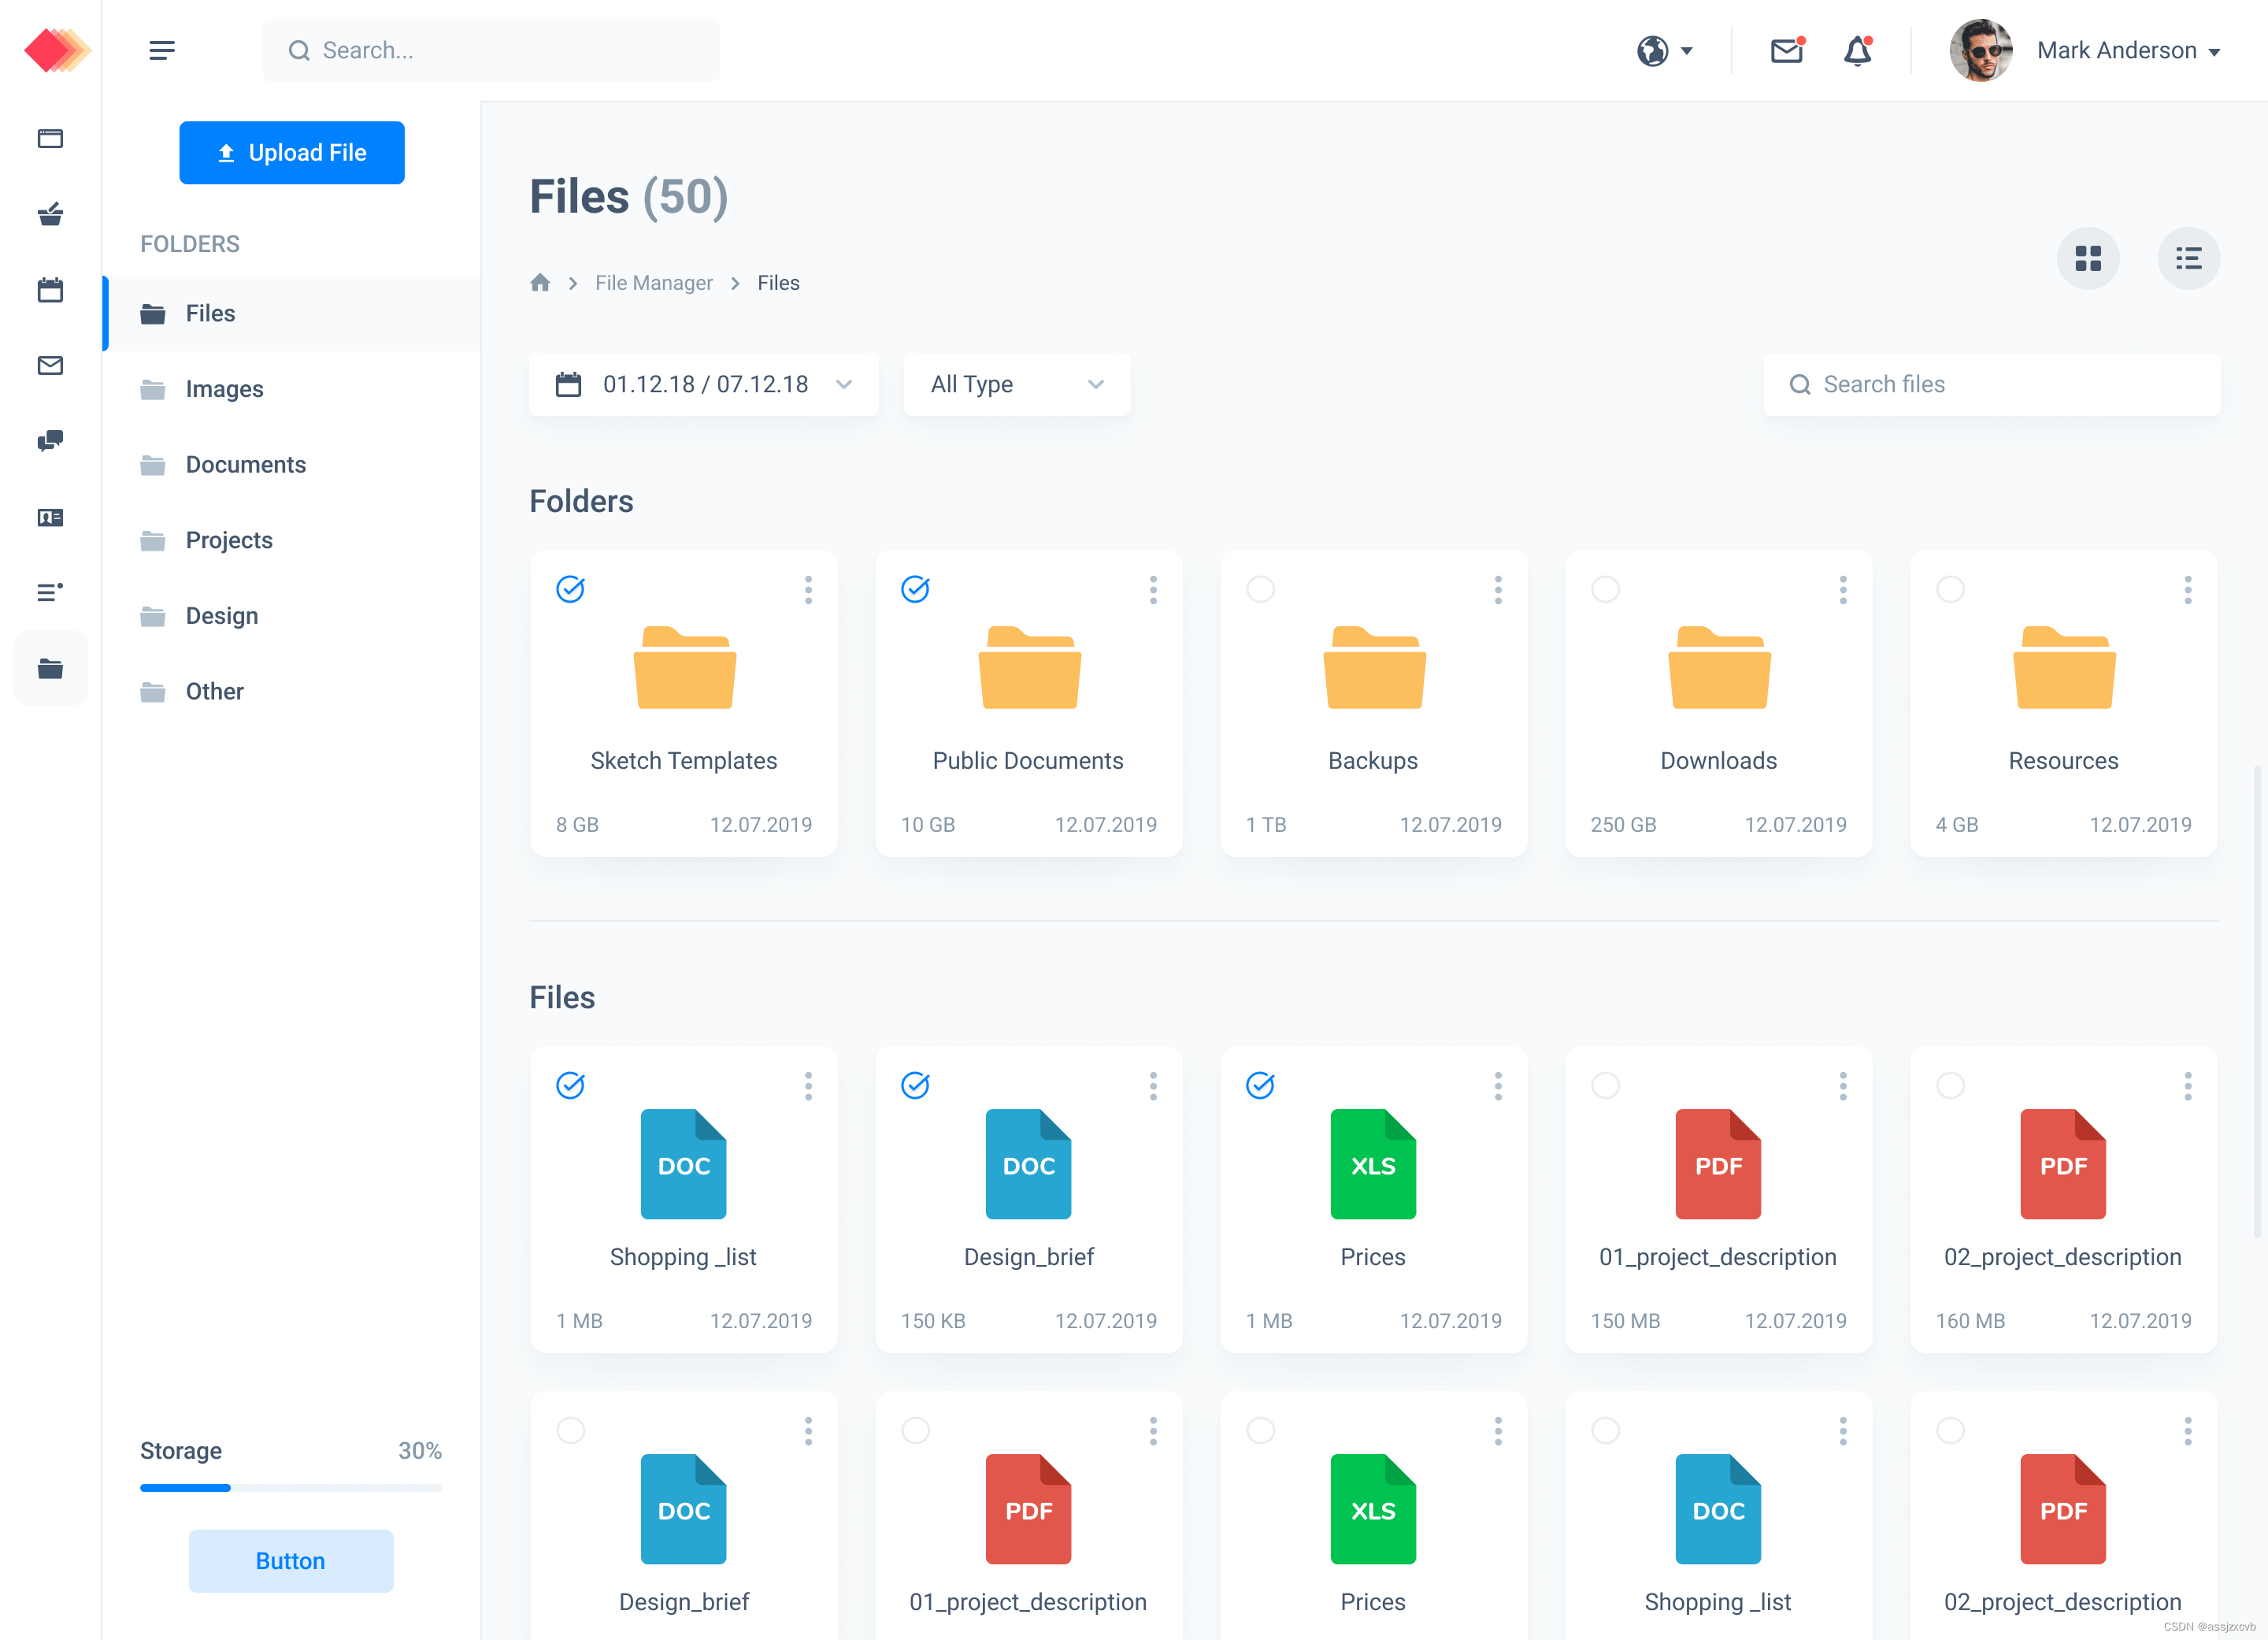This screenshot has height=1640, width=2268.
Task: Toggle the hamburger menu icon
Action: pyautogui.click(x=162, y=50)
